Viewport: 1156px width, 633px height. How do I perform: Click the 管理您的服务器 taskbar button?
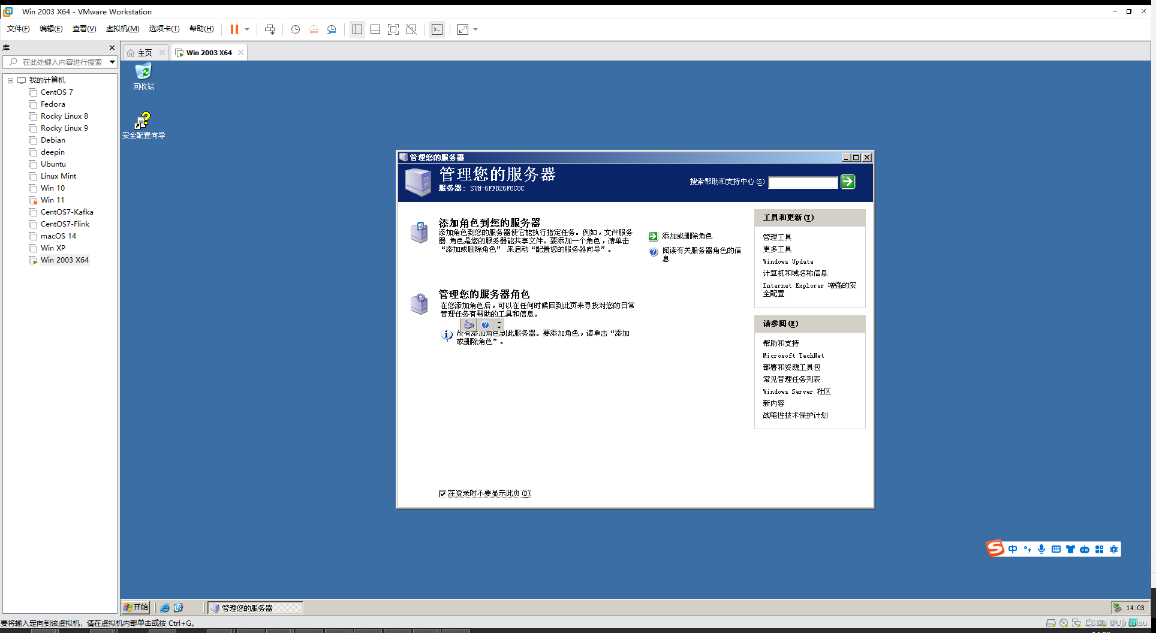(255, 608)
